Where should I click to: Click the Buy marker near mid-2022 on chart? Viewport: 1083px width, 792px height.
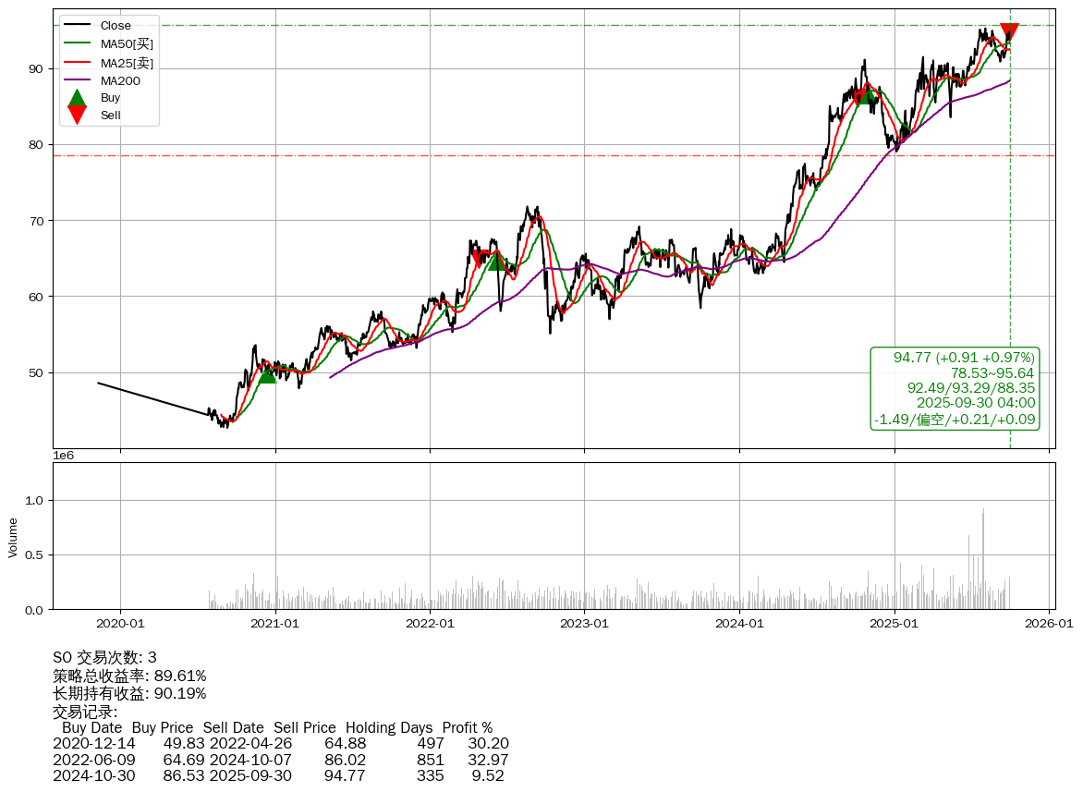496,262
